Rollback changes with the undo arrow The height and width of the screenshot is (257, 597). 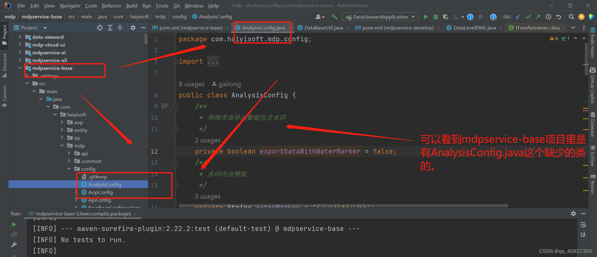click(559, 17)
